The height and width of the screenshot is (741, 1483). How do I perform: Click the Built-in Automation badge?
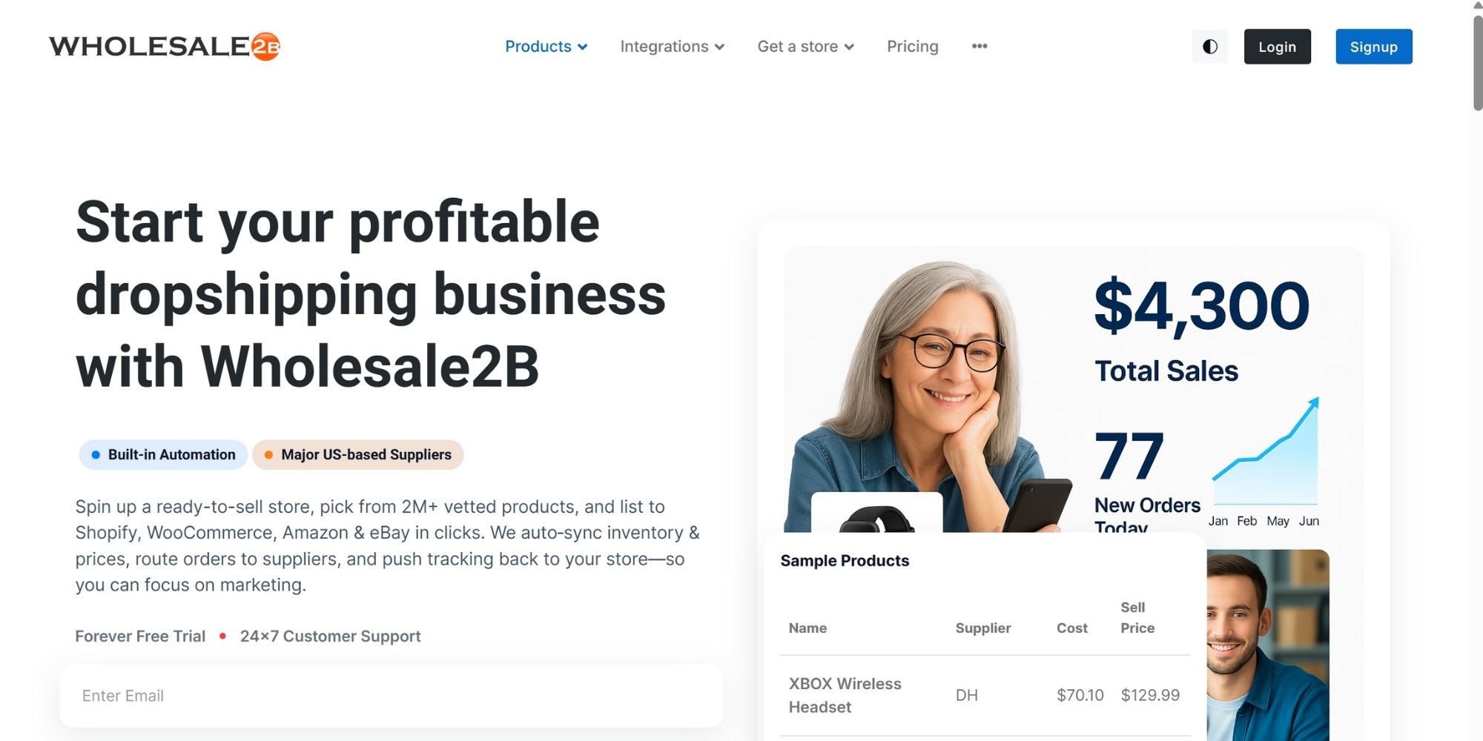[164, 455]
